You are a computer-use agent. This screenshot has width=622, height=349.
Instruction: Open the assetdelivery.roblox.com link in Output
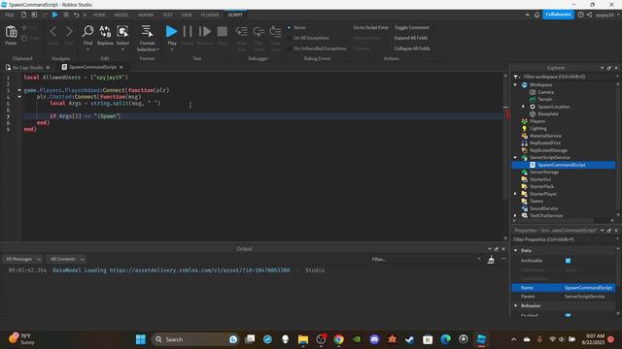click(x=199, y=270)
